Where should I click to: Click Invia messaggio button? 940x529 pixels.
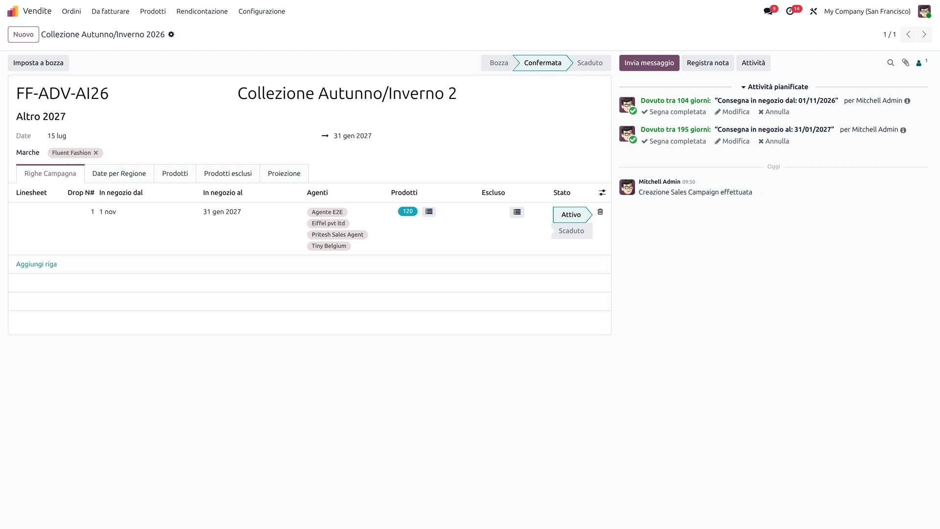click(649, 63)
